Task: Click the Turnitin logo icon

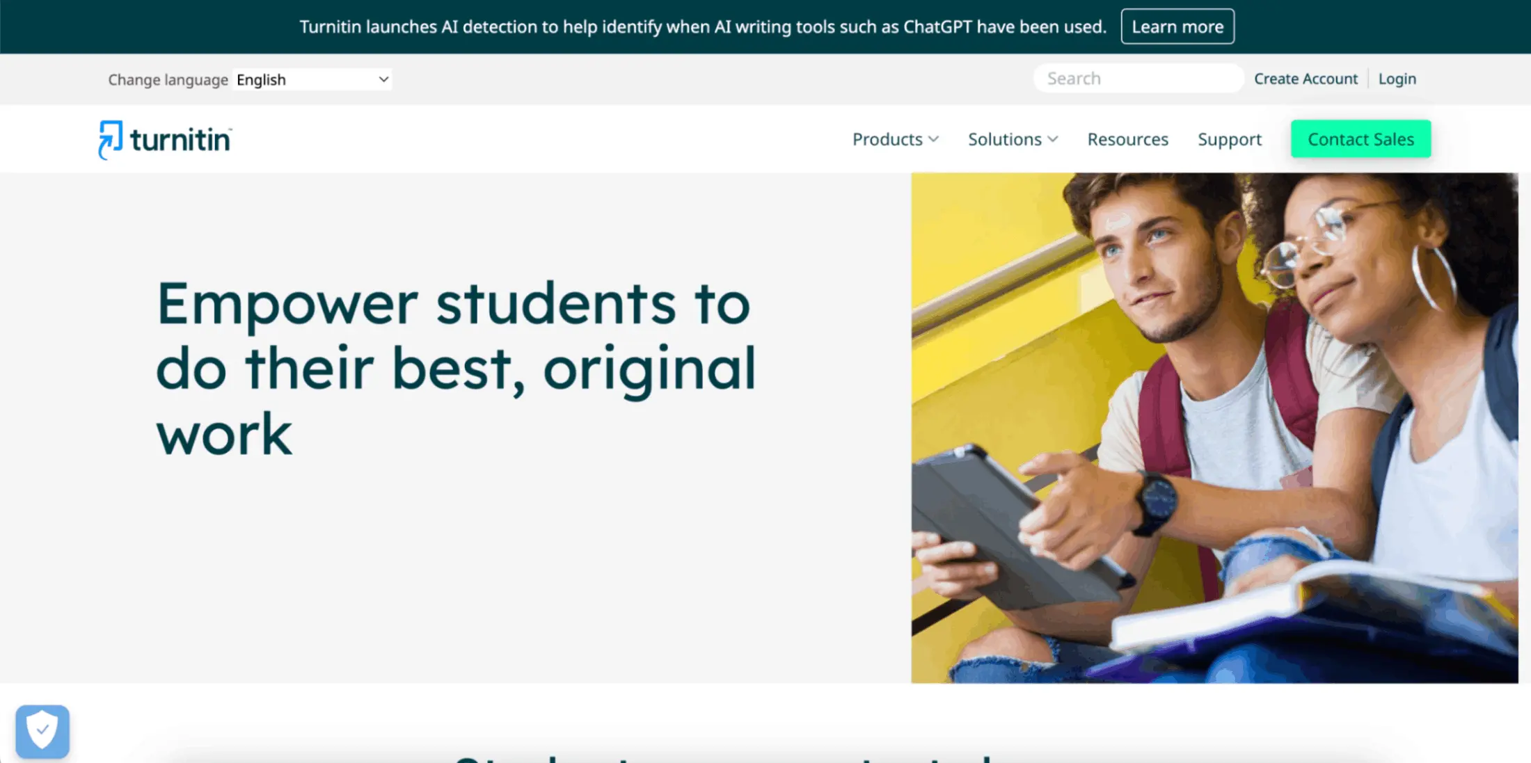Action: coord(110,140)
